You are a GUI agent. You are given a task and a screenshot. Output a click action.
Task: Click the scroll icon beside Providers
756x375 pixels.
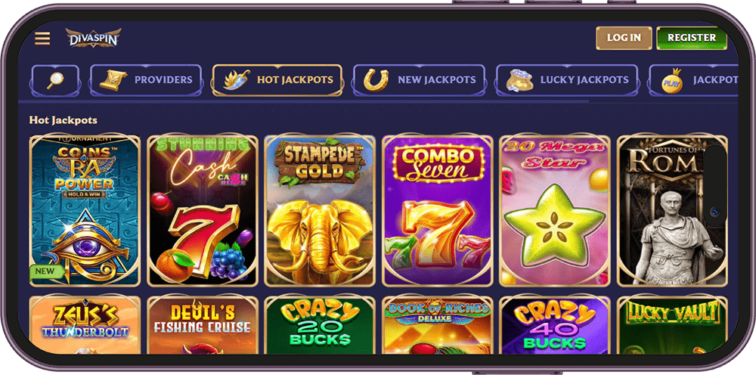click(x=113, y=80)
